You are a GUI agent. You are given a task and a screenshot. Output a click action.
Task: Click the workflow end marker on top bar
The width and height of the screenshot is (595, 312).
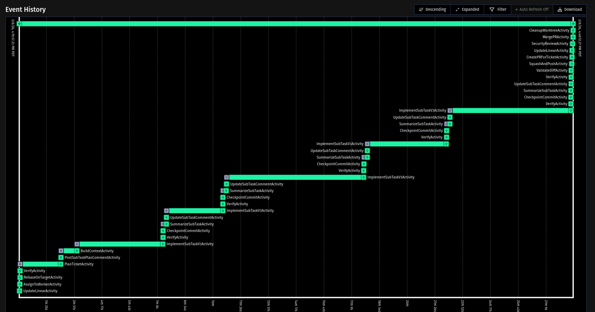click(573, 24)
